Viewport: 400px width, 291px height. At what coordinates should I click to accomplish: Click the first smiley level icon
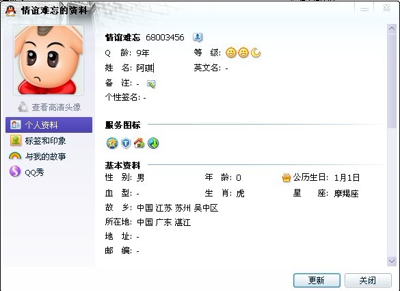(x=231, y=53)
